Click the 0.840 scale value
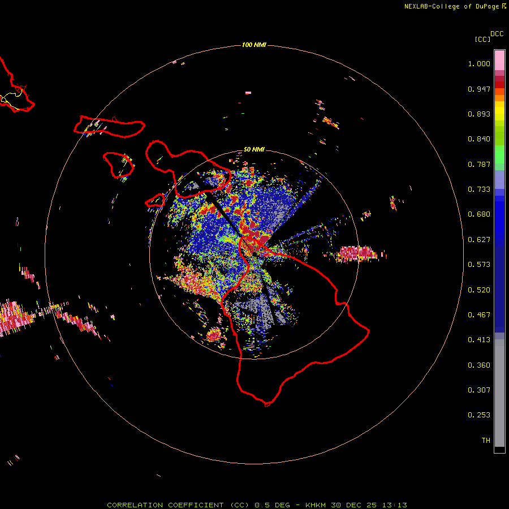Viewport: 509px width, 509px height. [479, 139]
